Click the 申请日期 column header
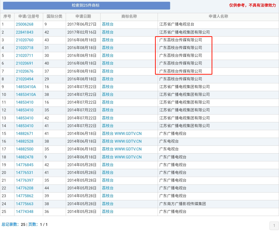This screenshot has width=279, height=238. click(83, 16)
